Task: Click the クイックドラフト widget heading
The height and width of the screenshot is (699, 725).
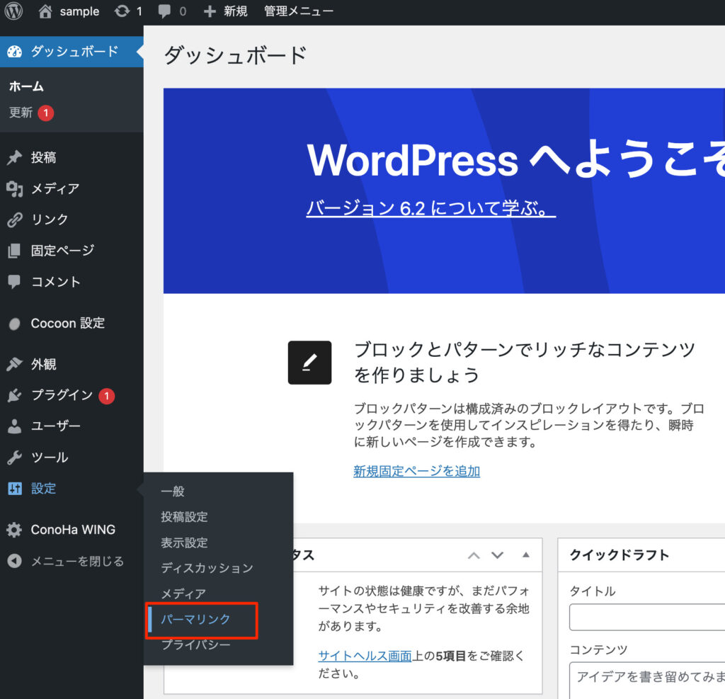Action: click(x=620, y=555)
